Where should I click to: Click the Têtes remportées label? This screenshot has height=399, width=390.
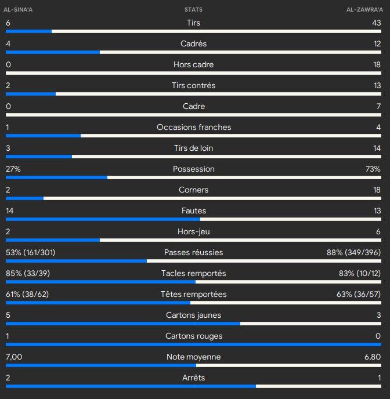193,294
